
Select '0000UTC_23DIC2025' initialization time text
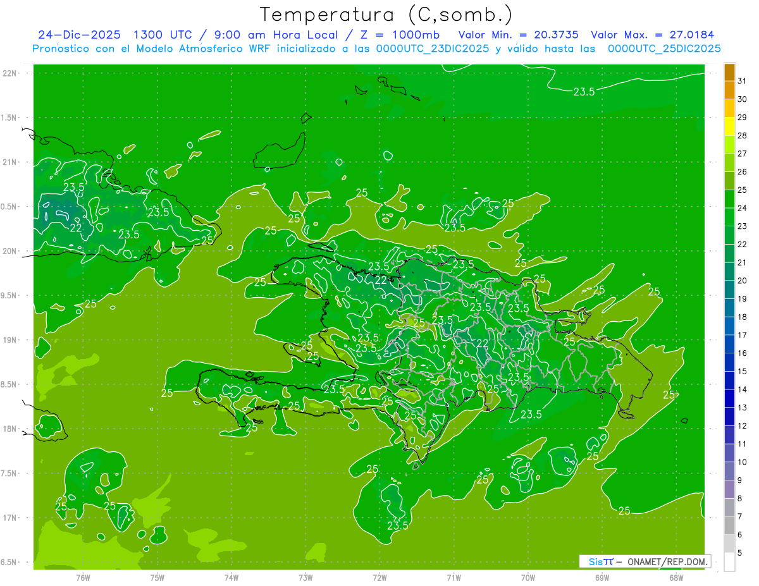point(432,48)
